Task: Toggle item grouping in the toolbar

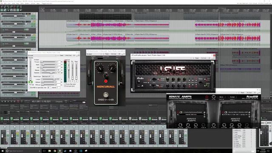Action: pos(5,10)
